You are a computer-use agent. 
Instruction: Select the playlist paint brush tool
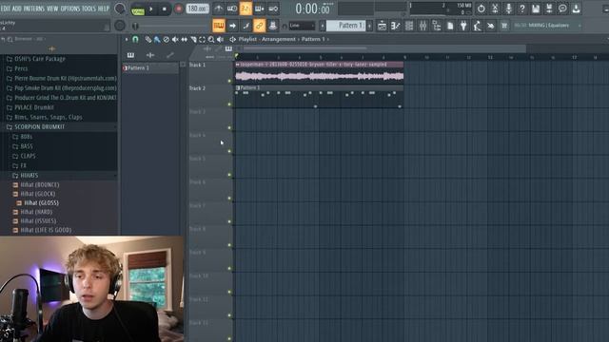click(157, 39)
